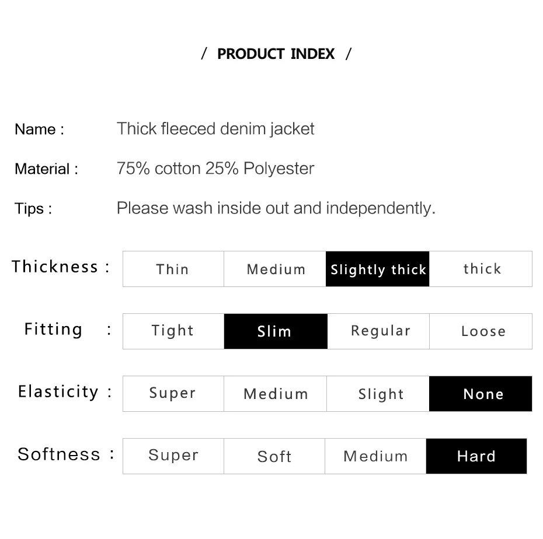This screenshot has height=539, width=543.
Task: Click the PRODUCT INDEX heading
Action: 276,54
